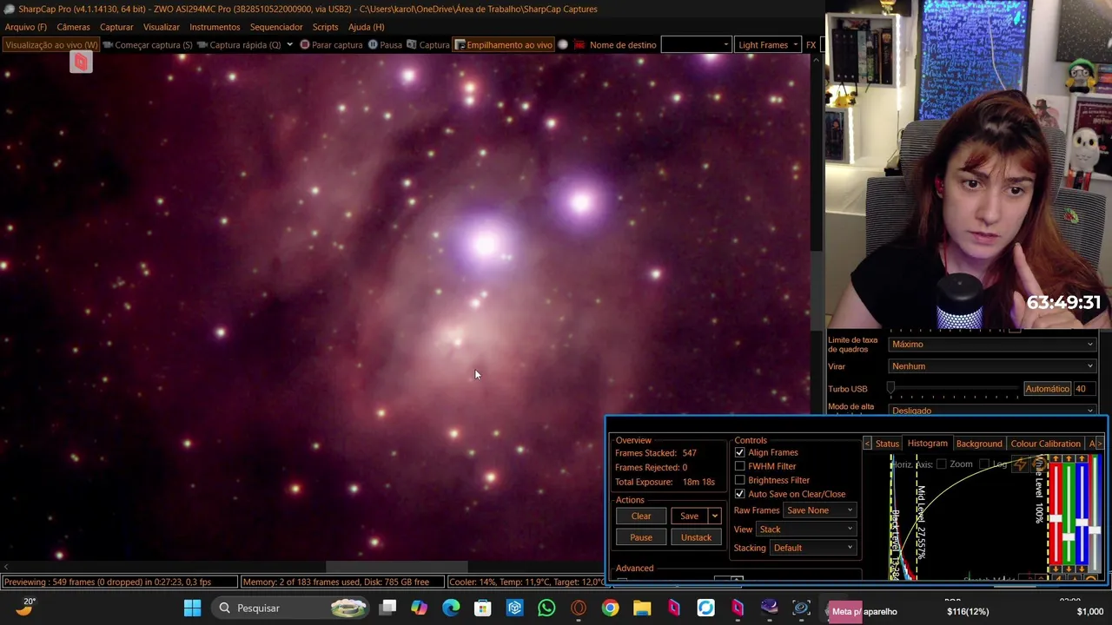Open the frame rate limit Máximo dropdown
This screenshot has height=625, width=1112.
click(992, 345)
